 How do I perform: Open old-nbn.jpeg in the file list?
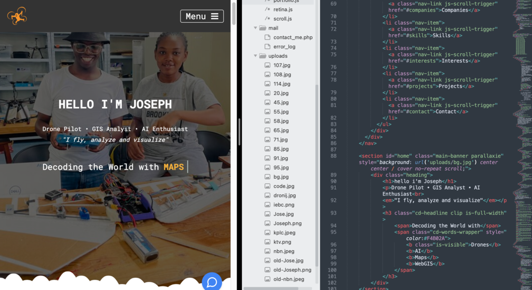pyautogui.click(x=288, y=279)
